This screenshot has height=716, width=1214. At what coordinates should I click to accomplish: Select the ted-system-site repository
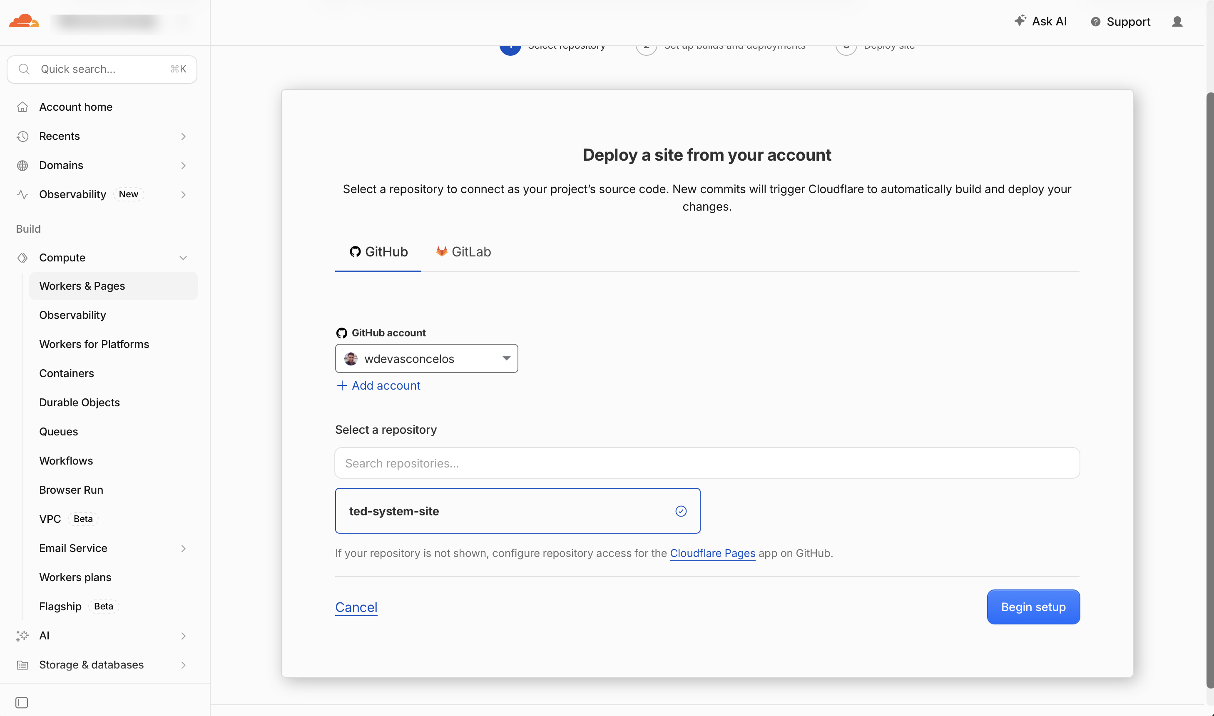[x=518, y=511]
